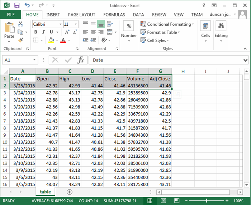Image resolution: width=251 pixels, height=205 pixels.
Task: Increase indent in the Alignment group
Action: [x=93, y=40]
